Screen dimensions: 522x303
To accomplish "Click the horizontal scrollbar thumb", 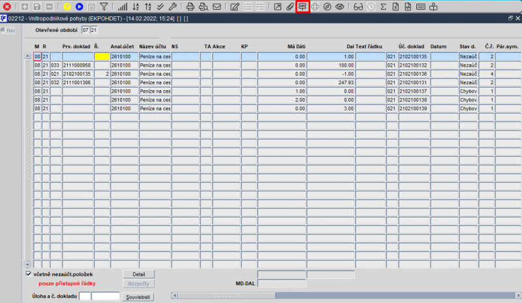I will click(226, 295).
